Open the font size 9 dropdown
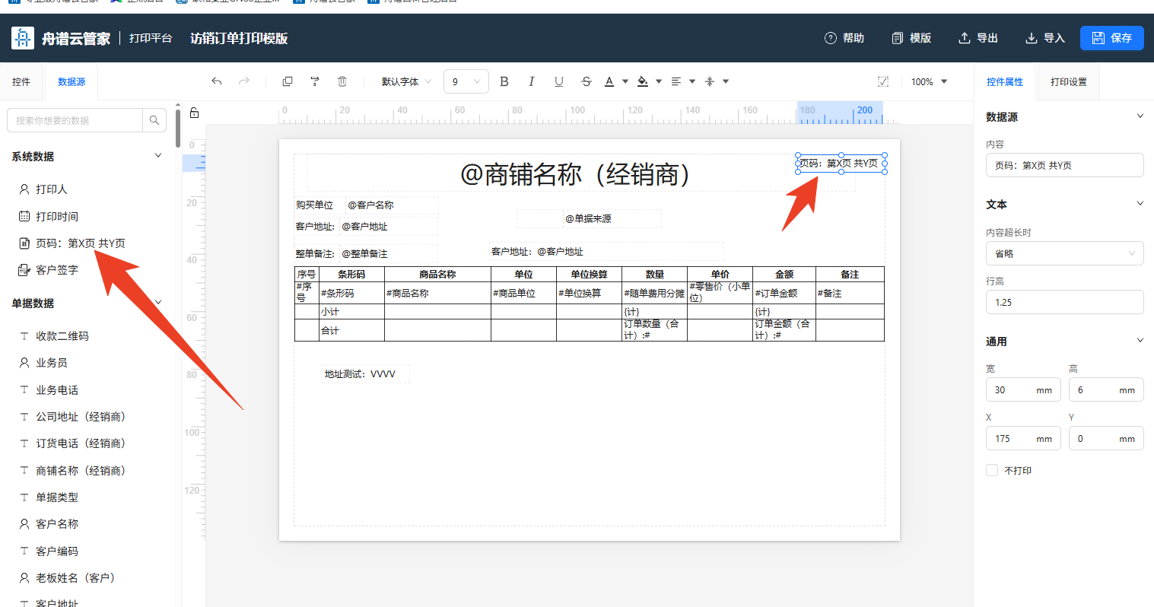The image size is (1154, 607). (466, 81)
